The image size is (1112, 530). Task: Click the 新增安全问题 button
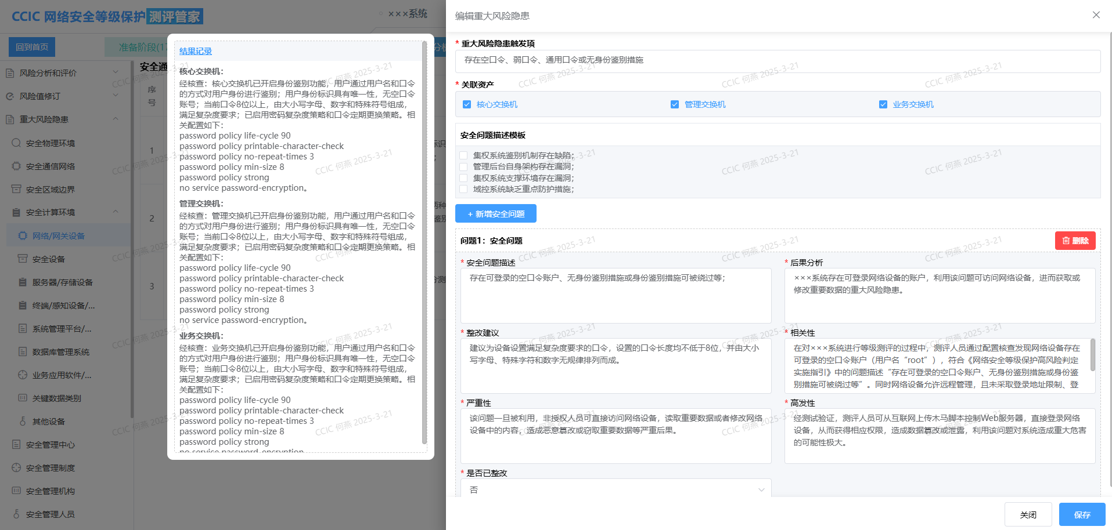(495, 214)
